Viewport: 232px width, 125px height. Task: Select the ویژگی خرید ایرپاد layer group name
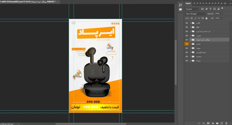(x=203, y=40)
